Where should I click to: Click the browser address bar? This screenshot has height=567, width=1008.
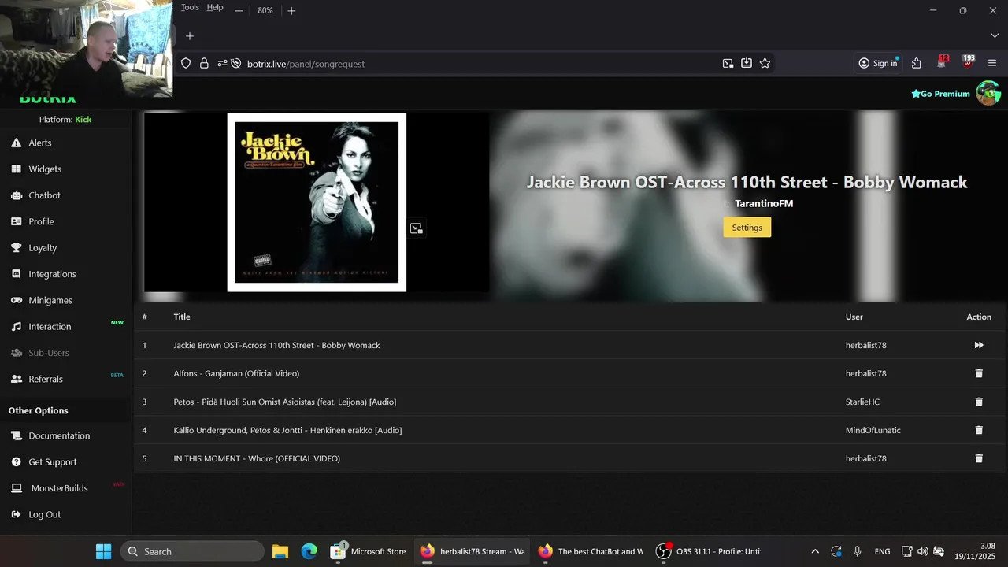point(477,64)
